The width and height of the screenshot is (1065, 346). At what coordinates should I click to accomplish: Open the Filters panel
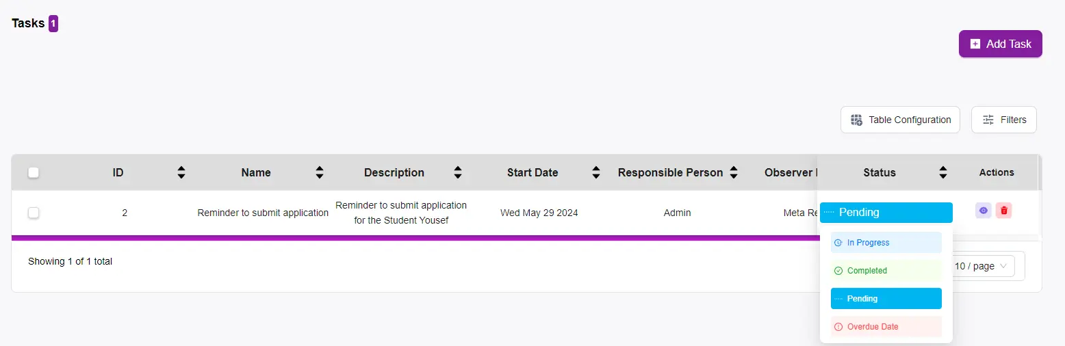(x=1004, y=120)
